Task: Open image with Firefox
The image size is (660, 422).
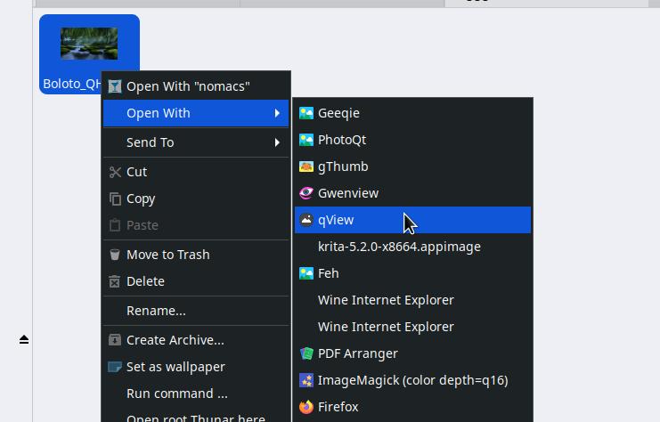Action: 412,407
